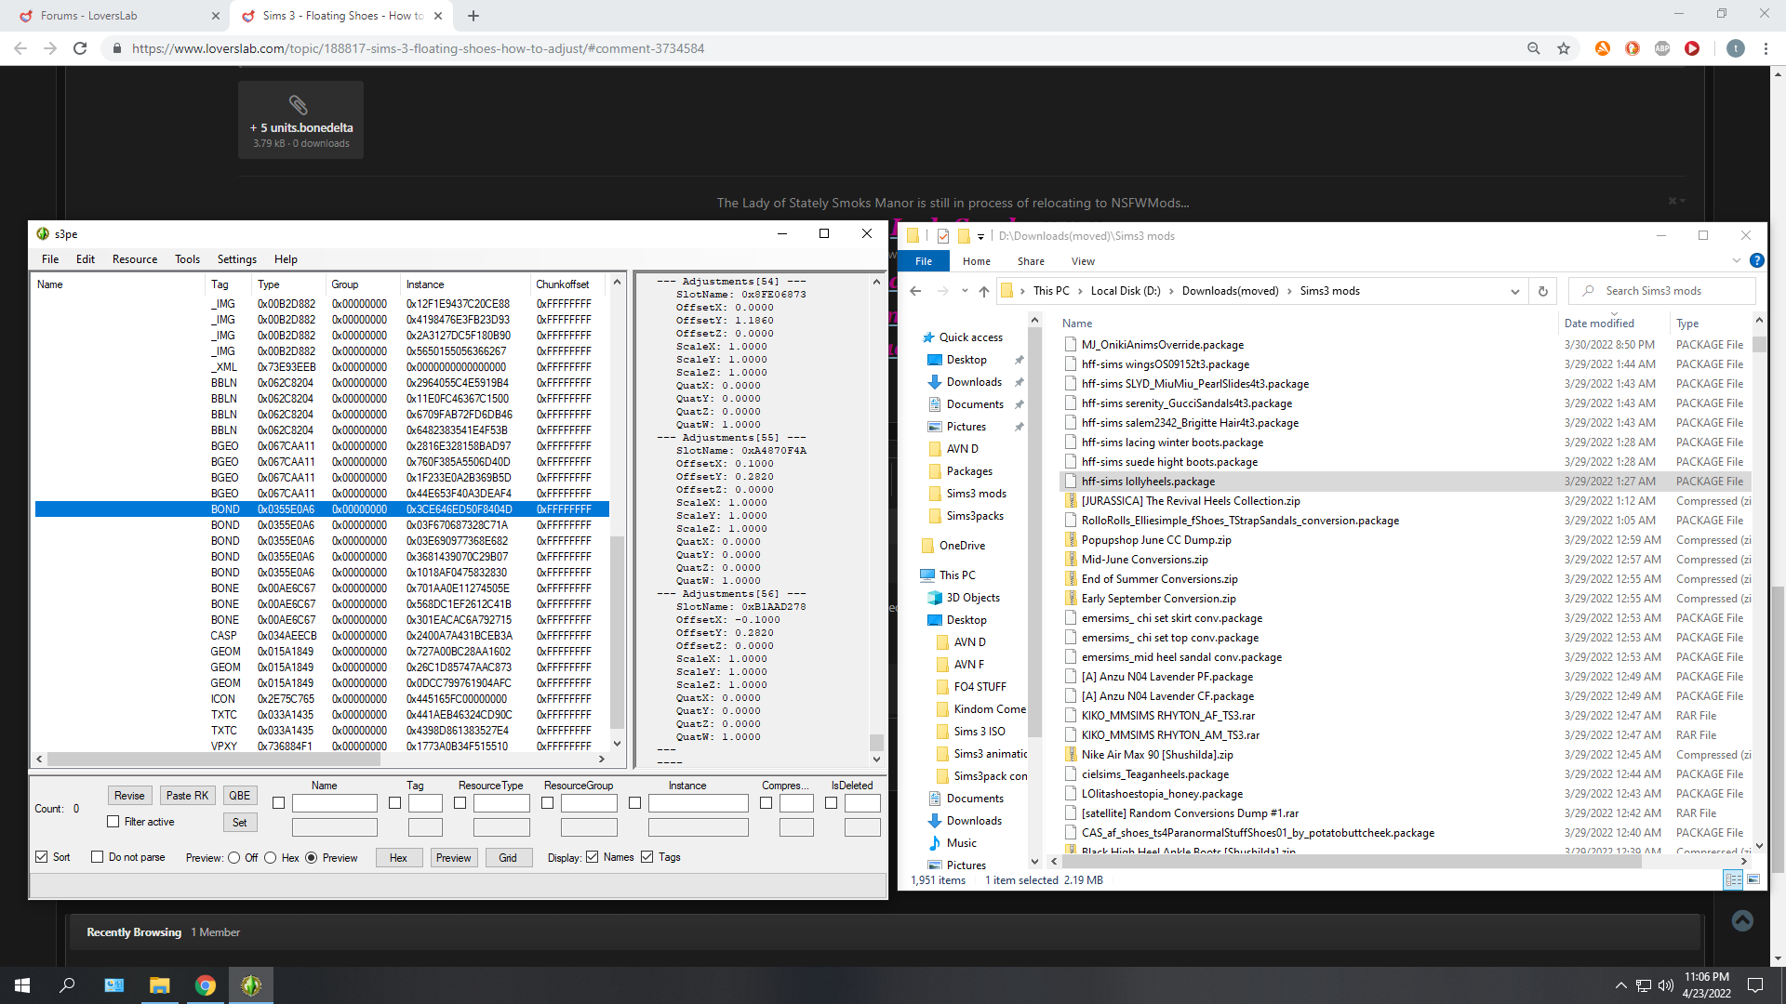
Task: Open the volume control in system tray
Action: [1665, 985]
